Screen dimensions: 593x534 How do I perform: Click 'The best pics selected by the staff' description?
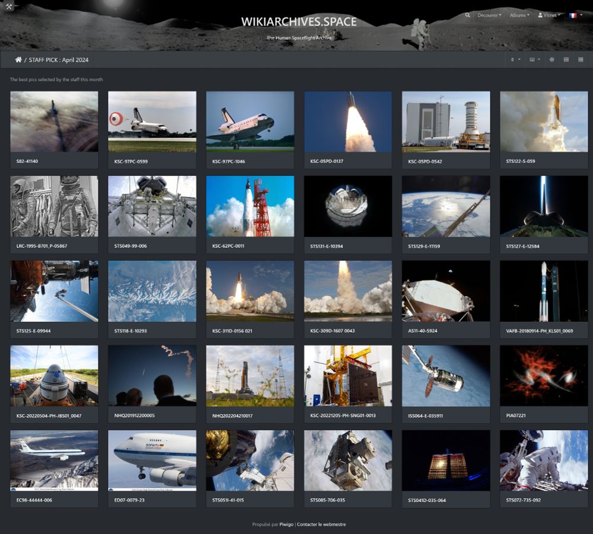tap(56, 79)
